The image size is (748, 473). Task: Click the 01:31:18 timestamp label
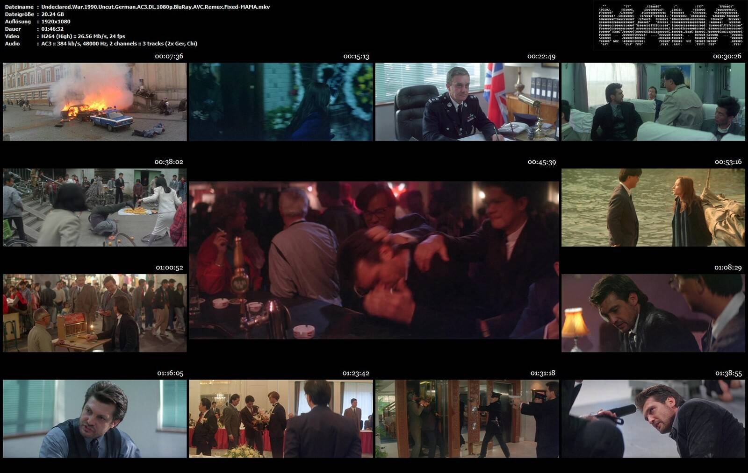[x=543, y=373]
